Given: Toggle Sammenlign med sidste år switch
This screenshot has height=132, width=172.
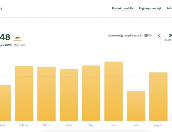Looking at the screenshot, I should click(x=148, y=36).
